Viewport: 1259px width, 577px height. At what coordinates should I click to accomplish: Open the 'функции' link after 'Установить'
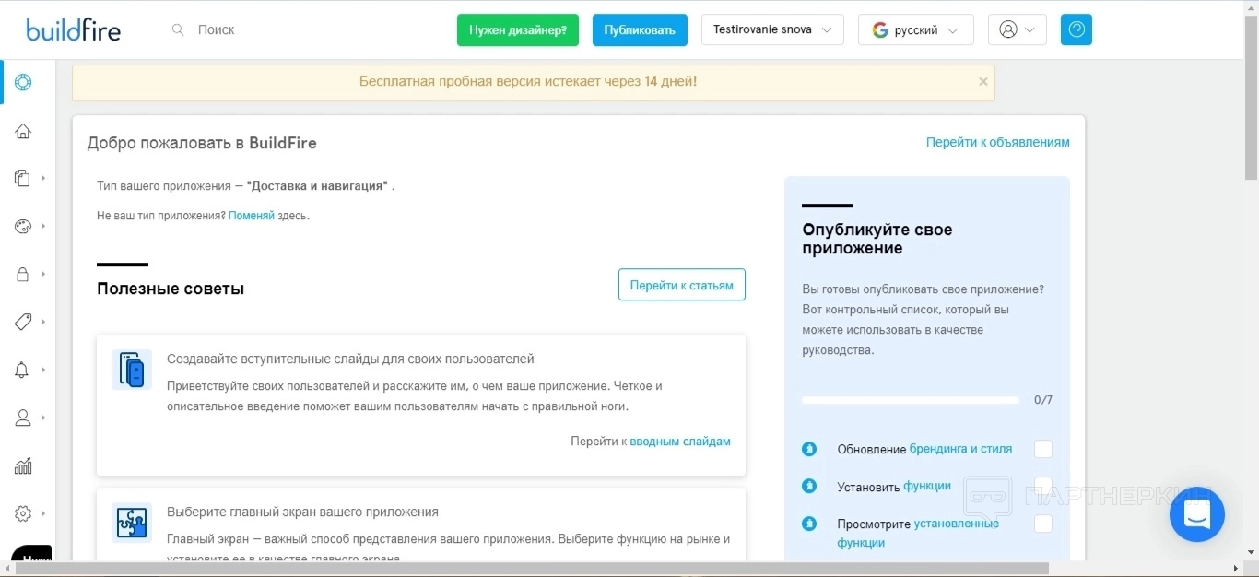927,486
